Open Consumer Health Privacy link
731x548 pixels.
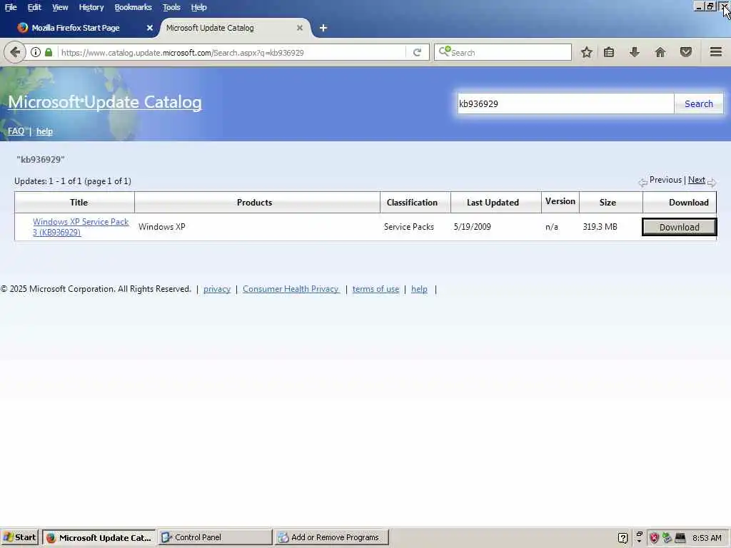point(291,289)
